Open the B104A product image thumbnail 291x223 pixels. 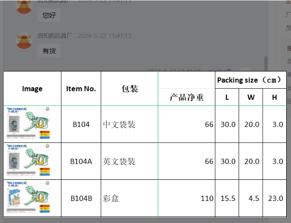point(32,161)
